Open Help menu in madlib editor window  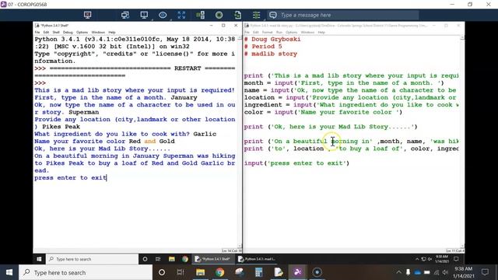321,33
